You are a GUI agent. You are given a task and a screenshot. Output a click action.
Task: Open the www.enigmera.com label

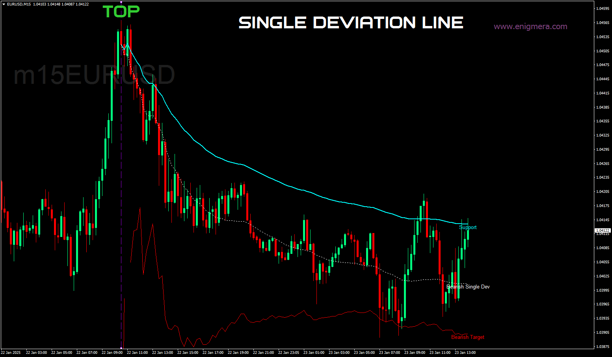point(530,26)
